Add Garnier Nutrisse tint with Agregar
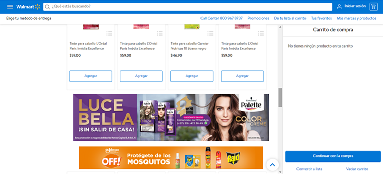This screenshot has height=174, width=383. coord(192,76)
